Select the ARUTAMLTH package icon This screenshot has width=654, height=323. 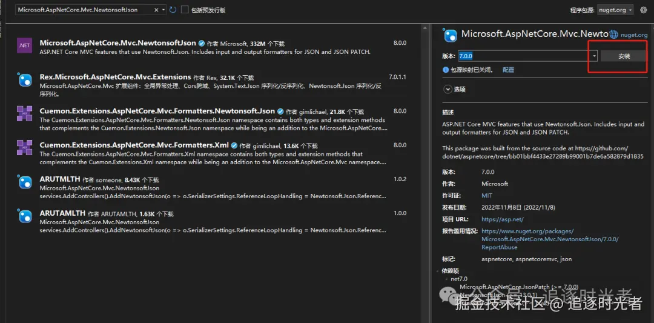pyautogui.click(x=25, y=215)
